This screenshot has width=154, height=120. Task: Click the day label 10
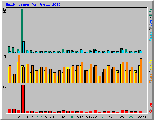point(50,117)
